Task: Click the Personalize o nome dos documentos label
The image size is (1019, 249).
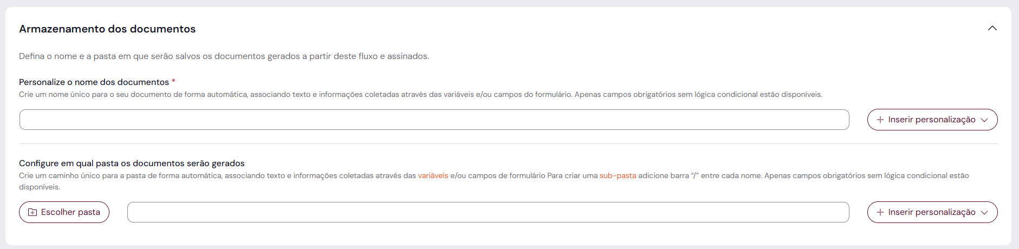Action: pos(94,82)
